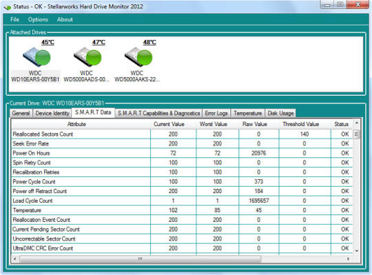The image size is (372, 275).
Task: Sort by the Status column header
Action: tap(342, 124)
